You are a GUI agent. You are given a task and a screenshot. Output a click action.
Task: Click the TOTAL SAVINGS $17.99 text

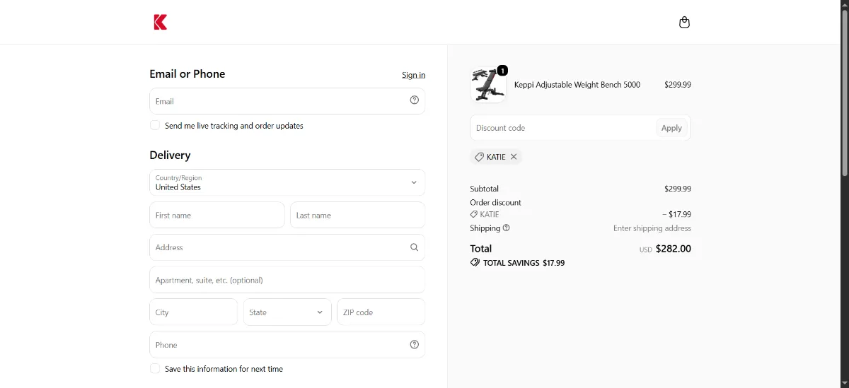524,263
